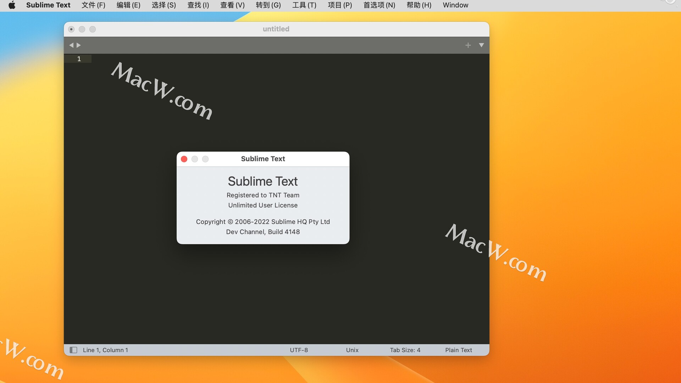Viewport: 681px width, 383px height.
Task: Open Tab Size: 4 indentation menu
Action: point(405,350)
